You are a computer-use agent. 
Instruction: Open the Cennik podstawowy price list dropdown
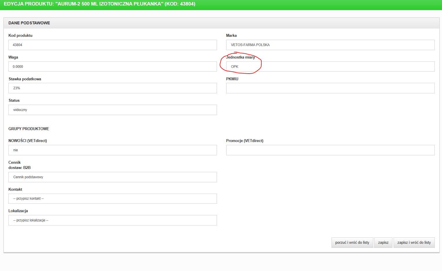point(113,177)
